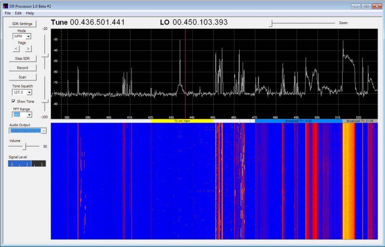Close the DR Processor window

377,6
